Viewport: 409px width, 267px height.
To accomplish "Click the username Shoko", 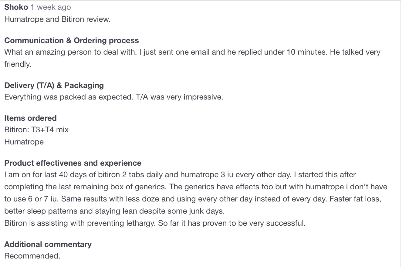I will 16,7.
